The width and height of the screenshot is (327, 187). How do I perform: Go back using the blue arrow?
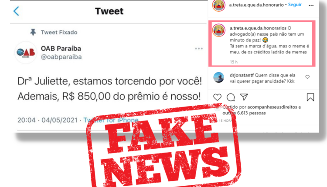click(16, 11)
